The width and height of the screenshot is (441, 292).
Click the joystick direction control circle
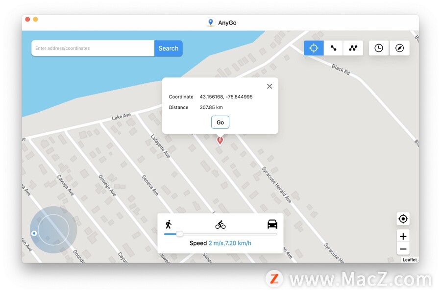(x=53, y=230)
